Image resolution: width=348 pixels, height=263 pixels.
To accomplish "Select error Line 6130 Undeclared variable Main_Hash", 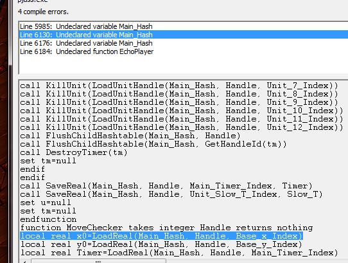I will [x=184, y=35].
